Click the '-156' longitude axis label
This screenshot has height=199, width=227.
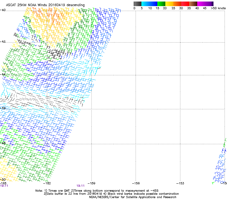[x=136, y=183]
